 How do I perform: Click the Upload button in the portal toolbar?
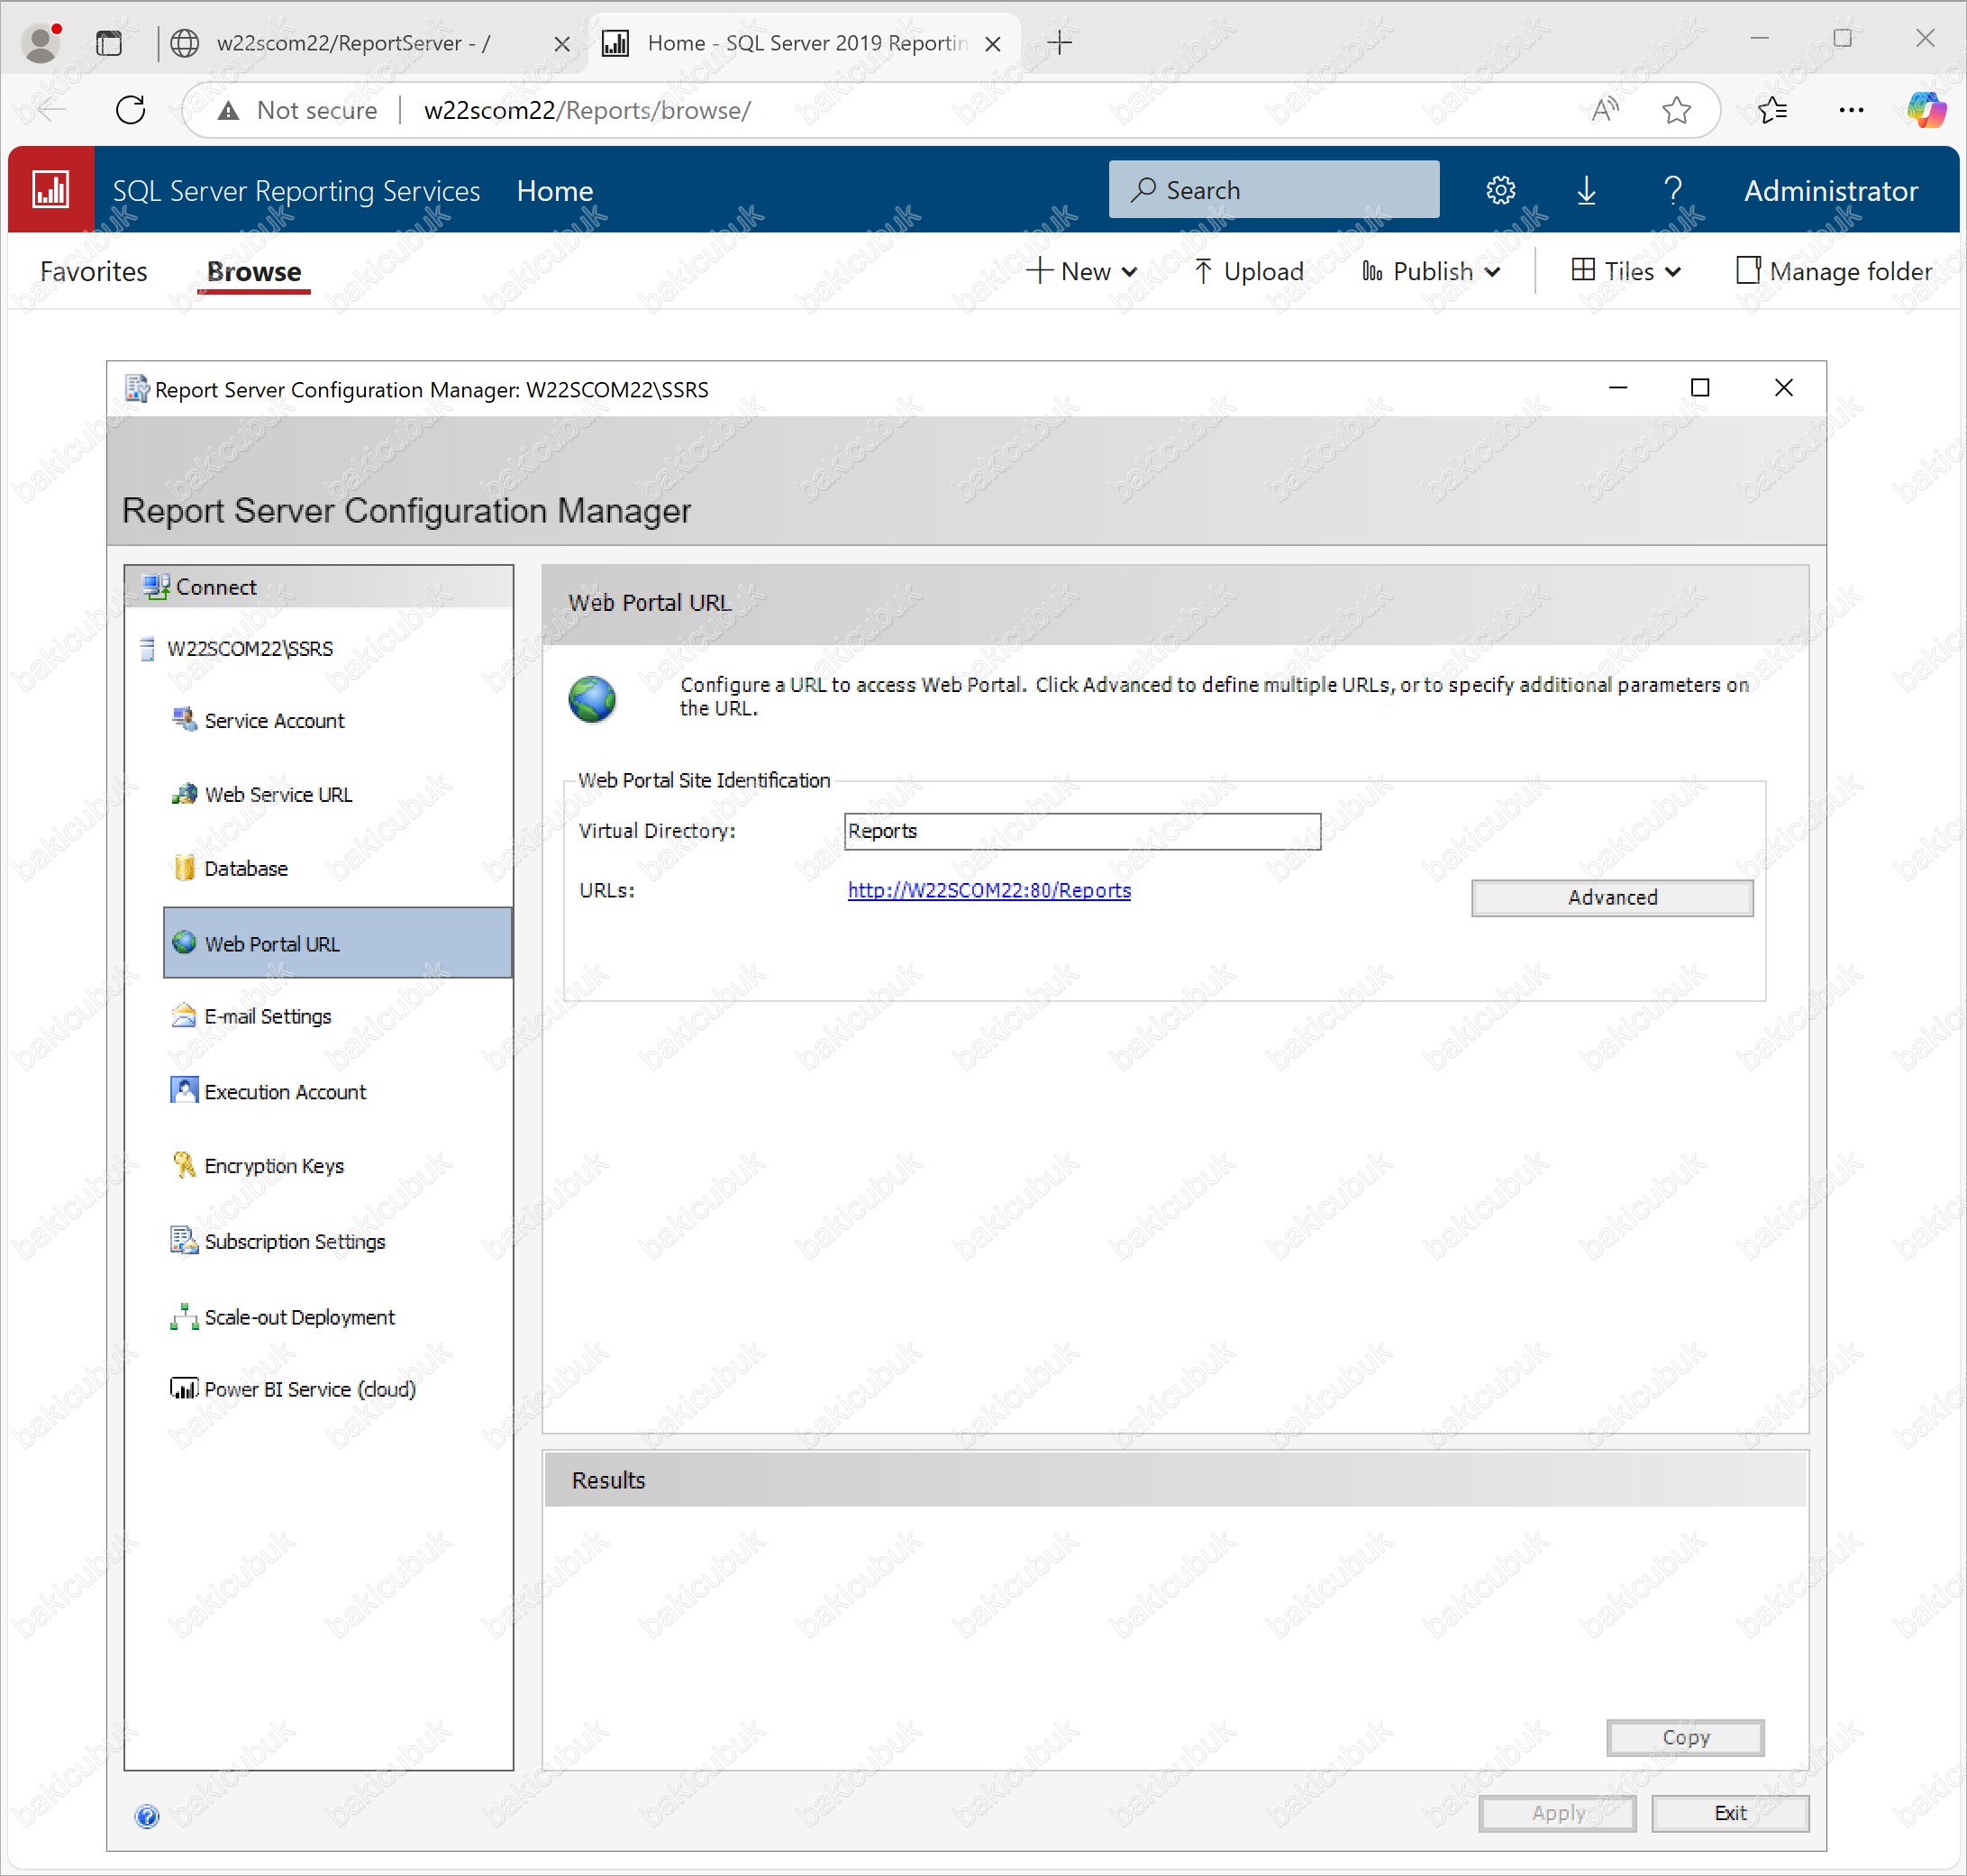click(1249, 271)
